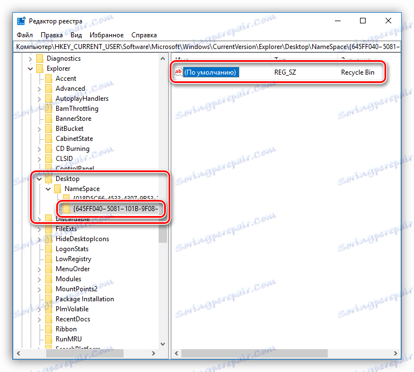Viewport: 414px width, 372px height.
Task: Click the {645FF040 key folder icon
Action: [x=66, y=209]
